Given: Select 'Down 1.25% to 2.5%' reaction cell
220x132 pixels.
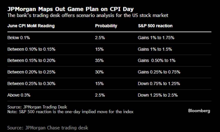Looking at the screenshot, I should tap(158, 95).
